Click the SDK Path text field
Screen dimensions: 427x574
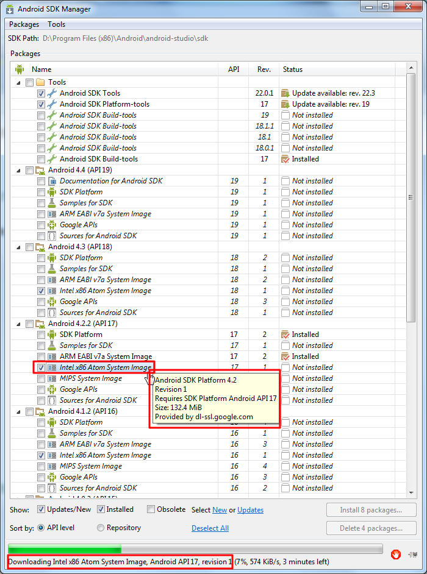(x=125, y=38)
